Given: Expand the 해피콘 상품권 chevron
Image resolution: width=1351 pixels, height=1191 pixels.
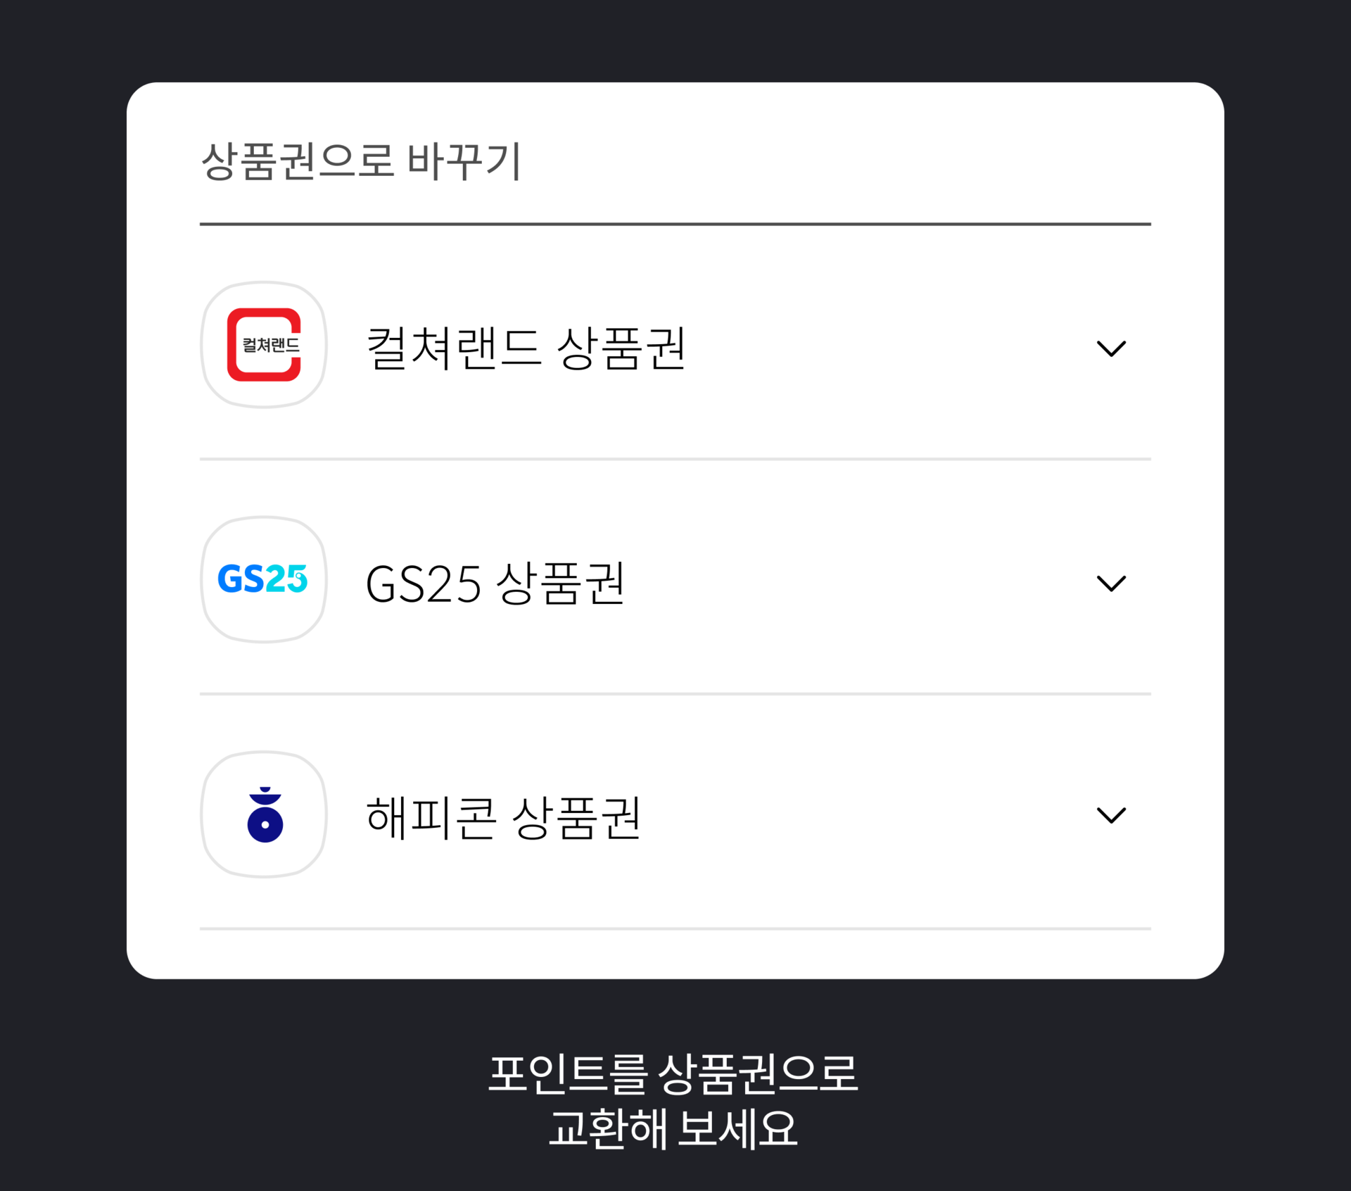Looking at the screenshot, I should (1111, 815).
